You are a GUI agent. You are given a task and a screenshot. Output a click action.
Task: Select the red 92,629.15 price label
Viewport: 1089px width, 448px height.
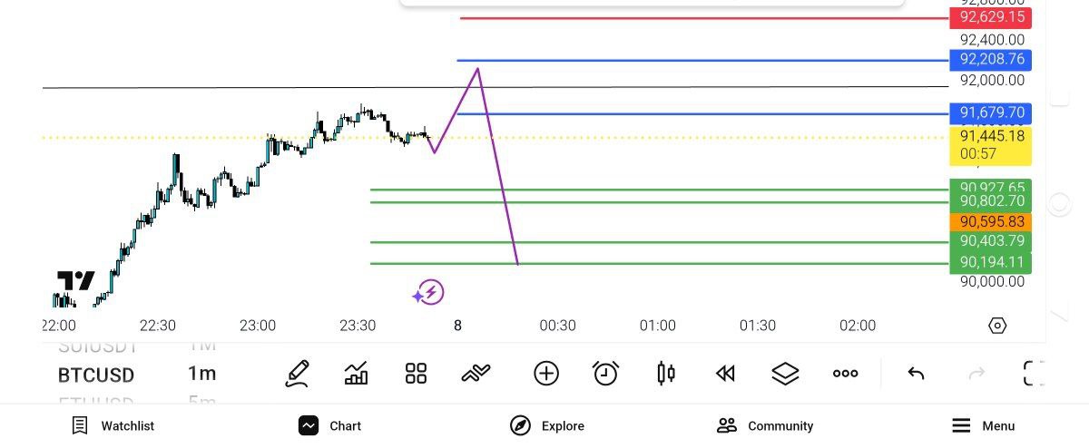pos(990,17)
